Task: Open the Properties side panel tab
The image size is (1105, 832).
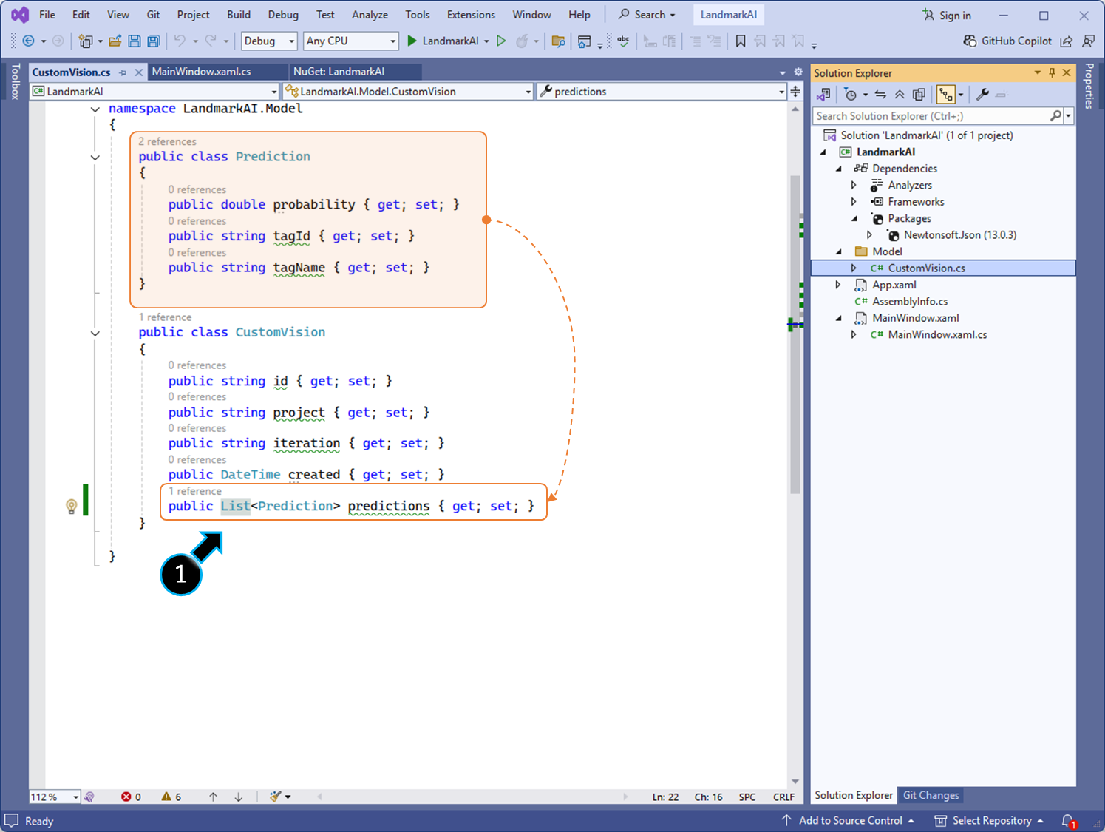Action: [x=1089, y=86]
